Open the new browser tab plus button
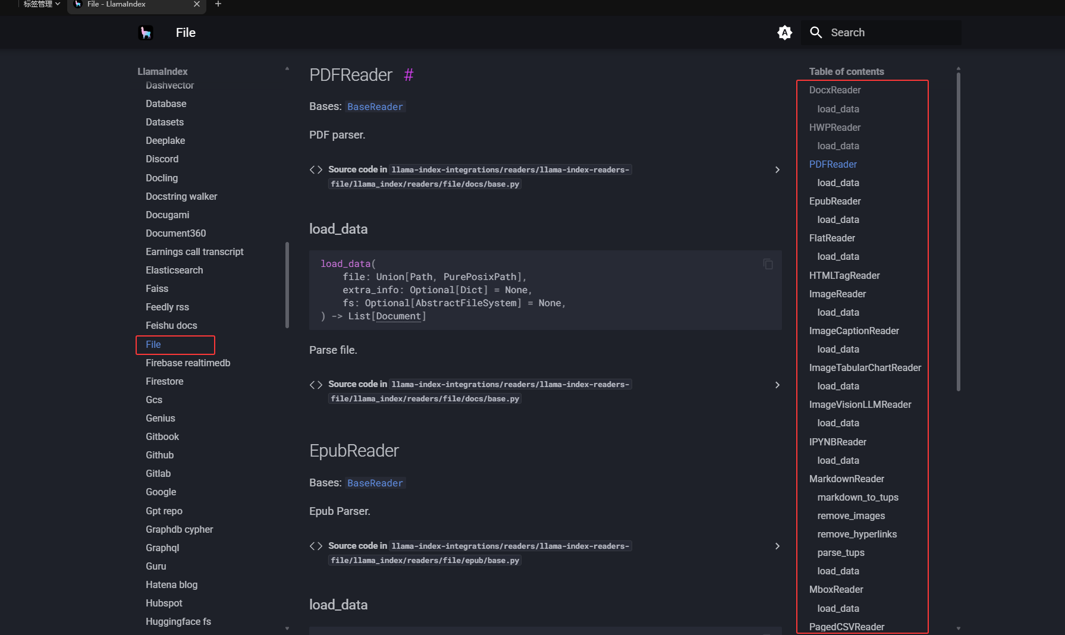The width and height of the screenshot is (1065, 635). pyautogui.click(x=218, y=4)
